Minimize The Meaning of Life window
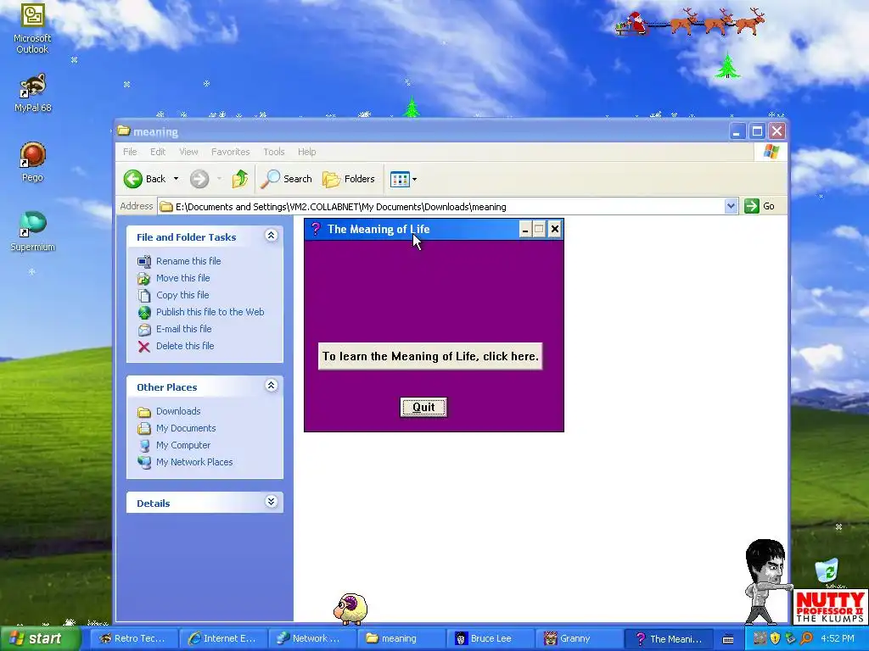This screenshot has width=869, height=651. [524, 229]
